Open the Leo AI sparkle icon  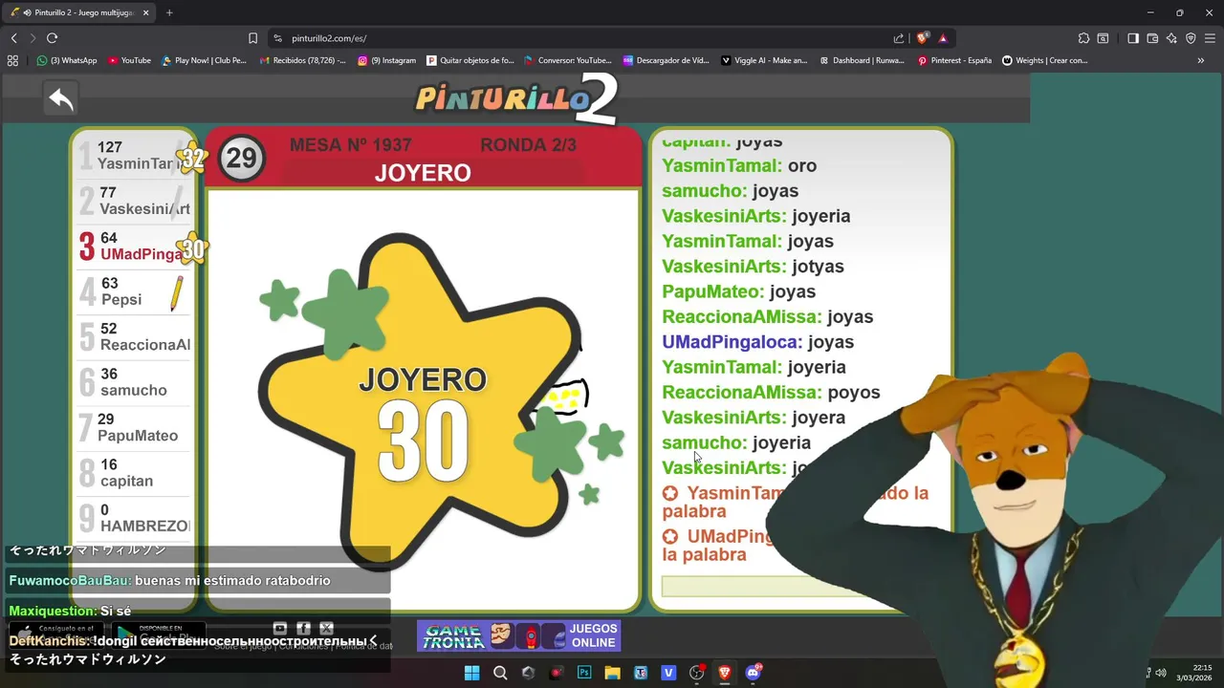pos(1171,38)
